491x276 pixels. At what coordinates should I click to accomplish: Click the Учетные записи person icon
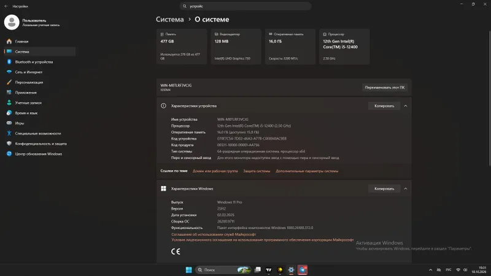(9, 102)
